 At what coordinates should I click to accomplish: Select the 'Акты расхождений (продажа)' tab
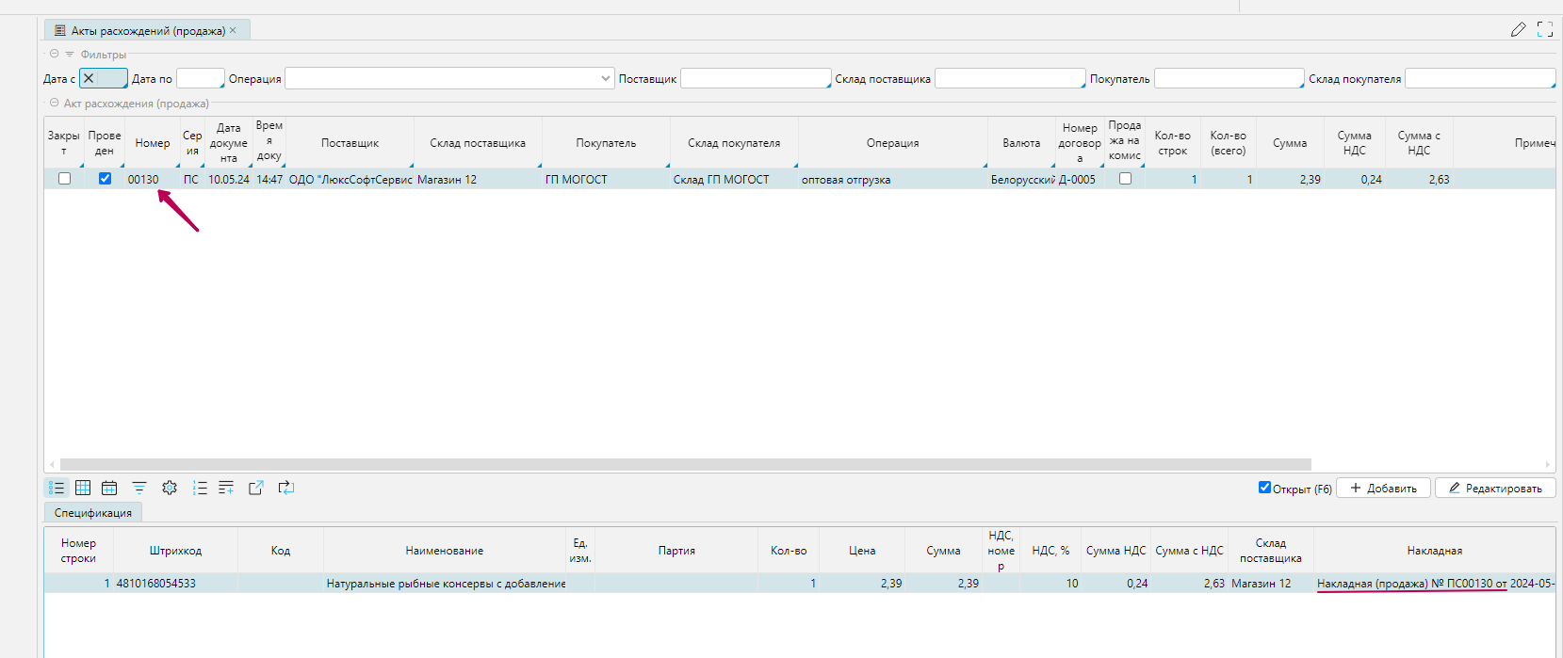point(147,31)
